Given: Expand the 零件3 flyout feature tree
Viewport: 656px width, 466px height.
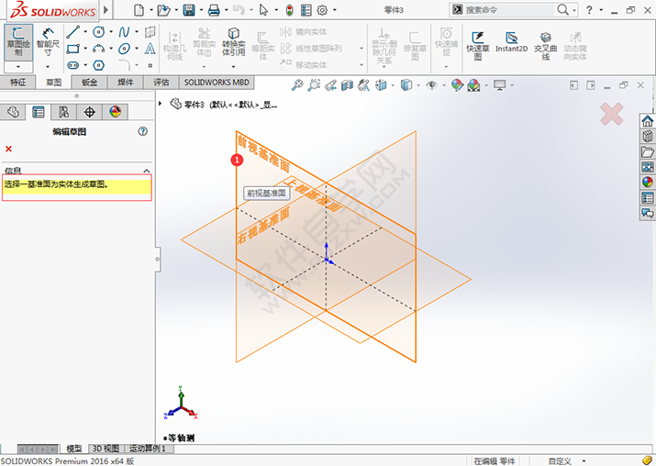Looking at the screenshot, I should [x=161, y=104].
